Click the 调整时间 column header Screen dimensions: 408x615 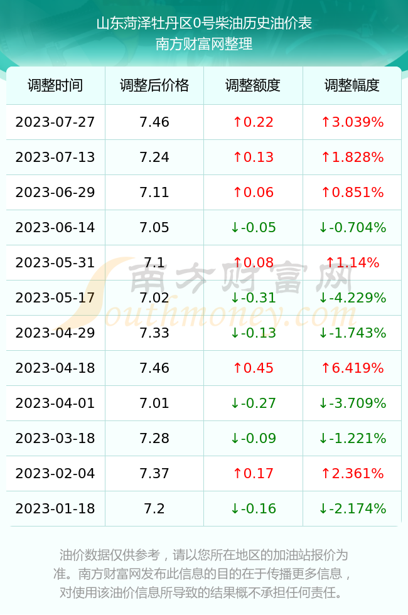point(55,85)
